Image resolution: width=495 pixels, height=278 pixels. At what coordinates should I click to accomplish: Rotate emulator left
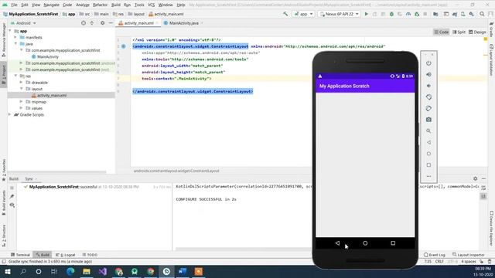[428, 97]
